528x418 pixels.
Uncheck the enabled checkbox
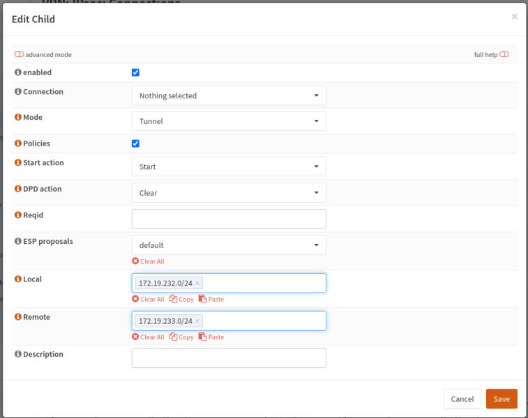coord(135,72)
